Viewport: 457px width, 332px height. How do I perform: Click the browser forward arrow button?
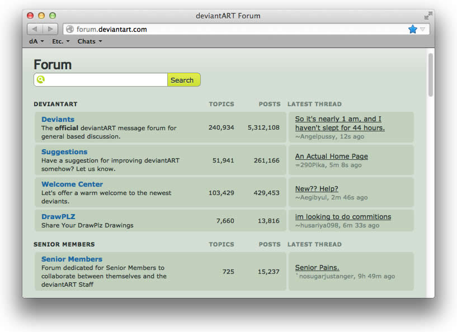50,29
